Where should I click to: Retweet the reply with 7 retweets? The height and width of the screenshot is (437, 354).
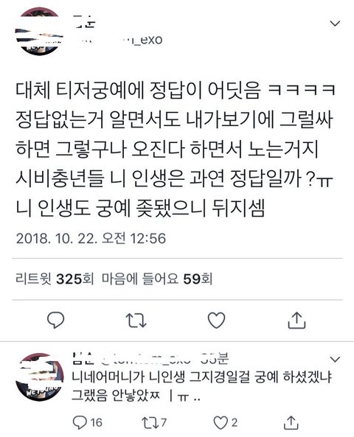[154, 422]
